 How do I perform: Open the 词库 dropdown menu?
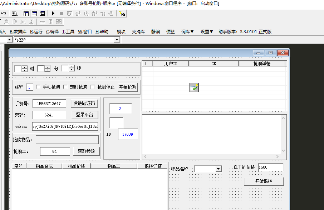[x=187, y=31]
